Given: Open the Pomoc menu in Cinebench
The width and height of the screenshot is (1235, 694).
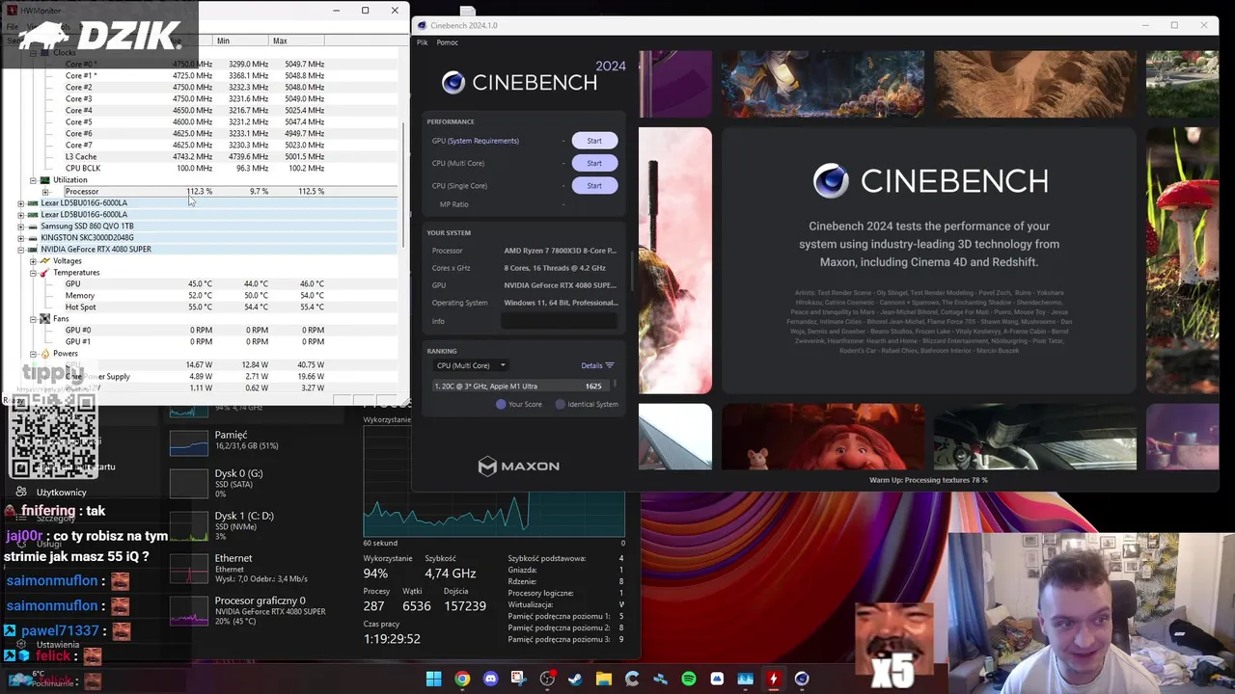Looking at the screenshot, I should (447, 42).
